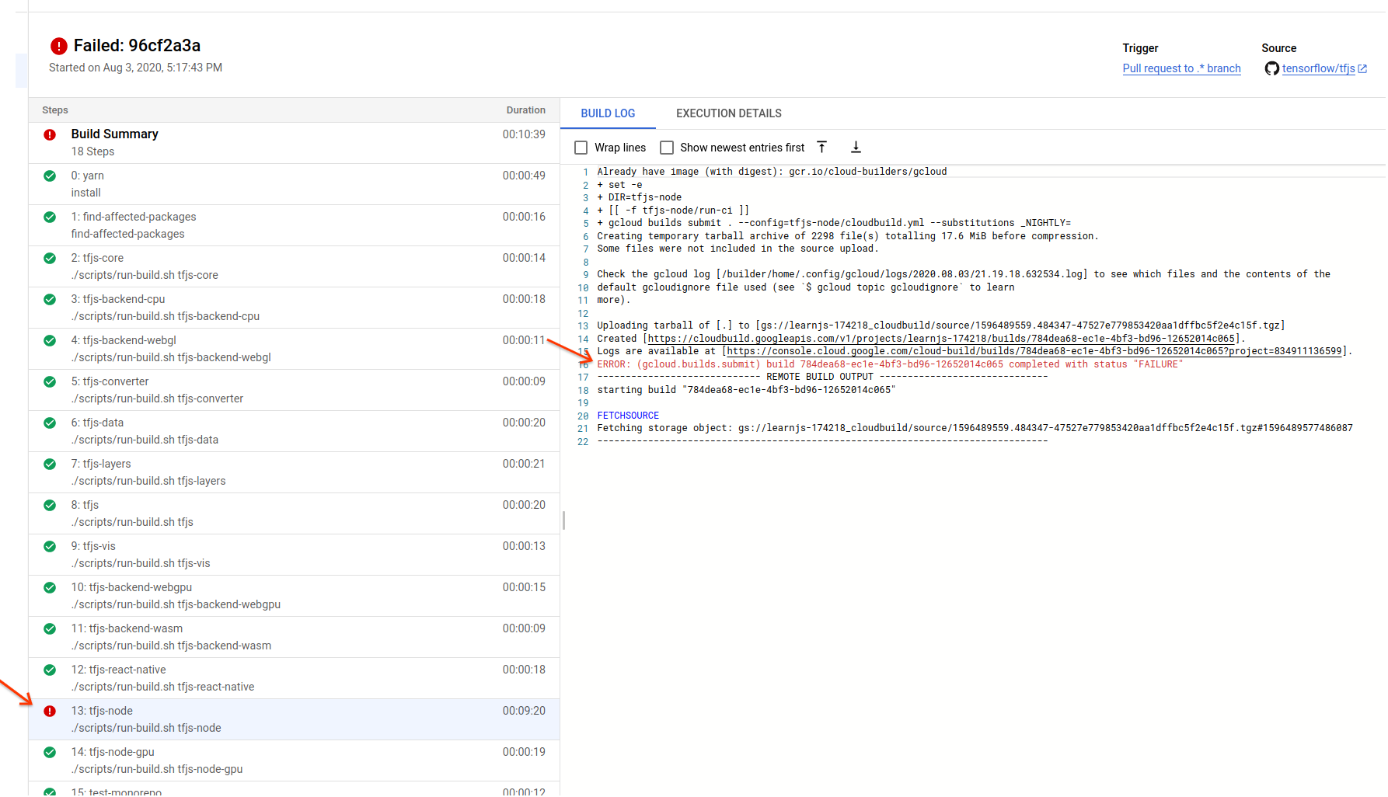
Task: Click green check icon for 9: tfjs-vis
Action: tap(50, 546)
